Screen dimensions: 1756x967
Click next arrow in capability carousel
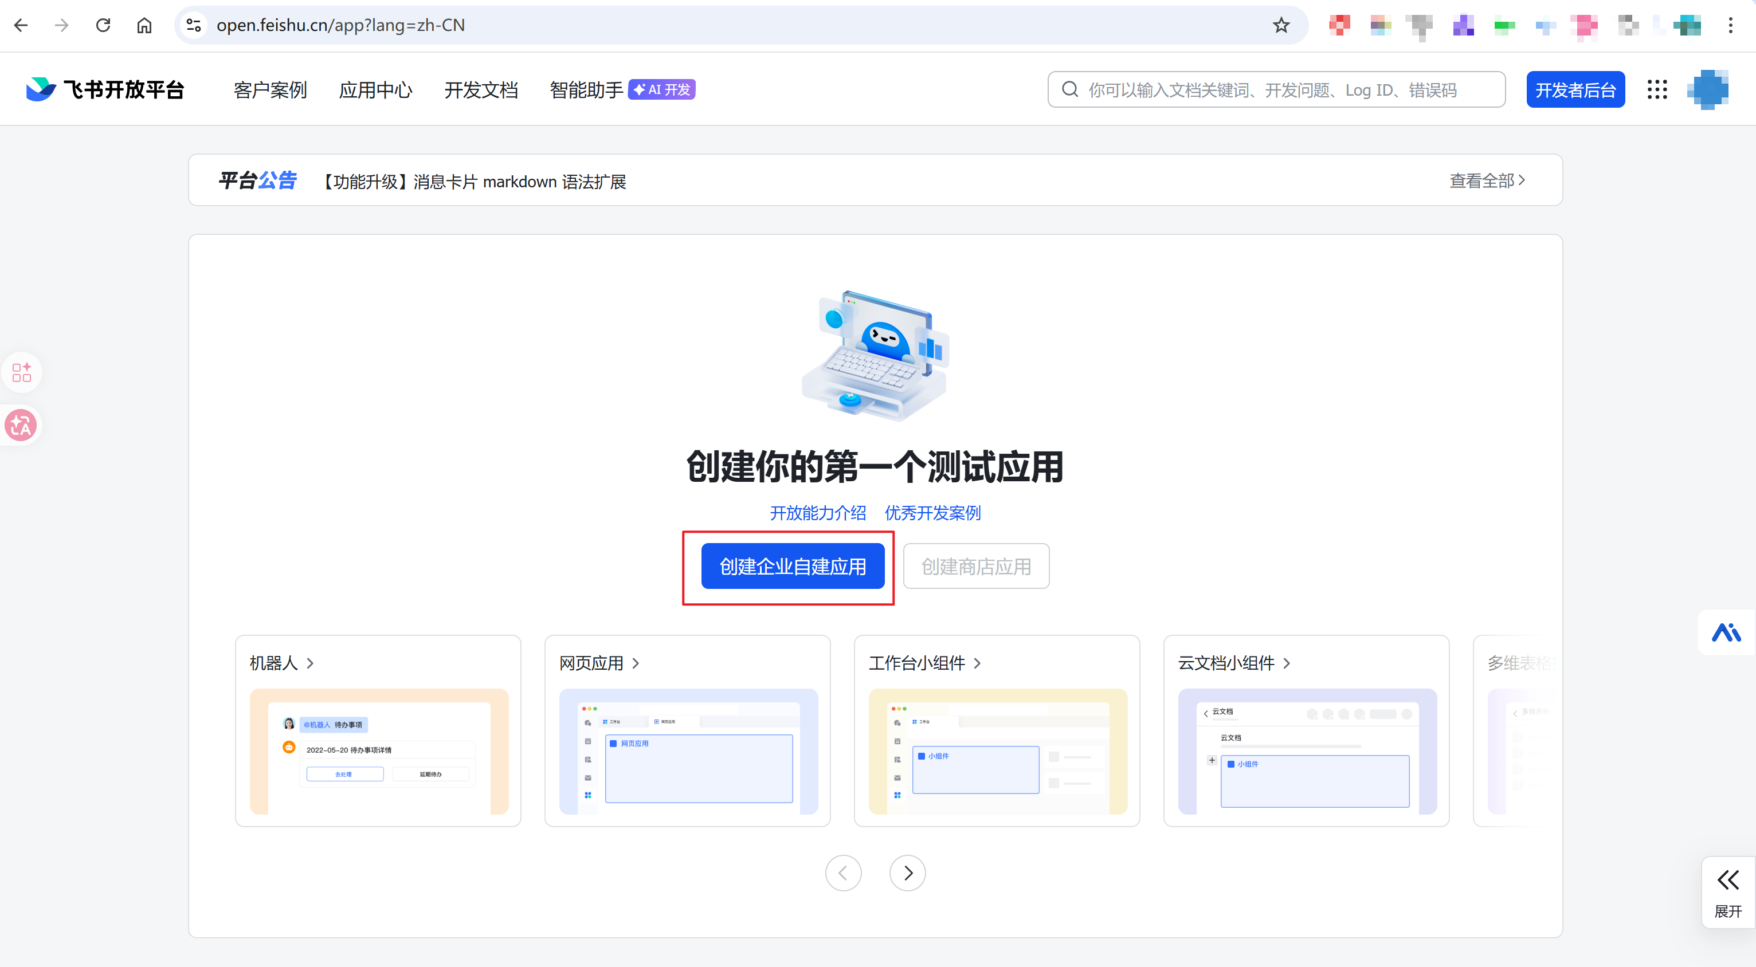[907, 873]
